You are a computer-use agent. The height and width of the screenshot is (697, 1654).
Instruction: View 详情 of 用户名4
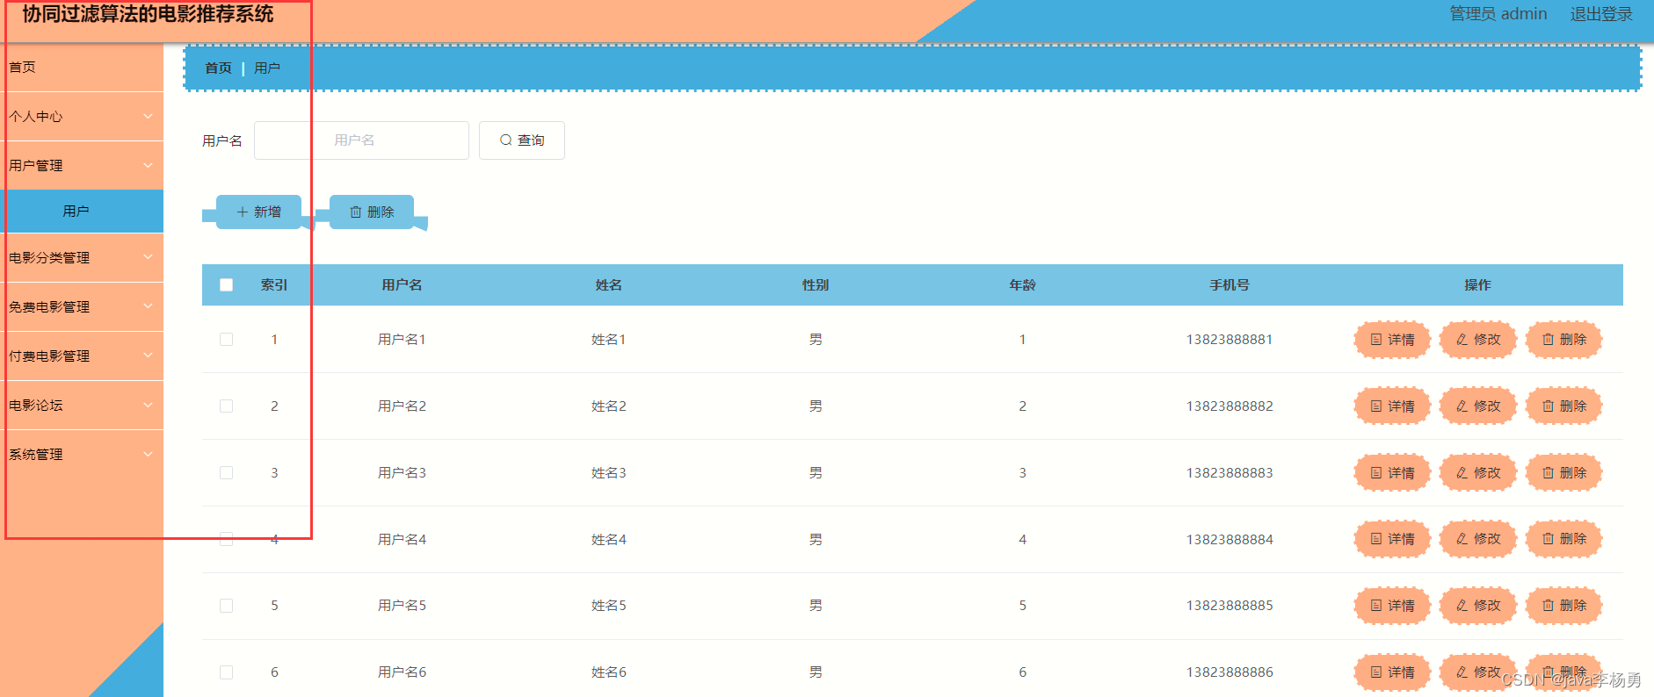tap(1392, 539)
